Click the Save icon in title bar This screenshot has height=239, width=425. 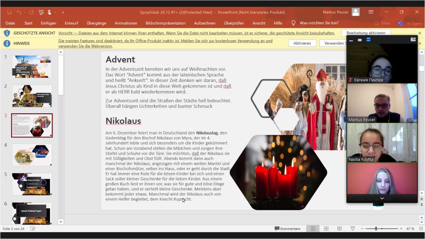pos(9,12)
